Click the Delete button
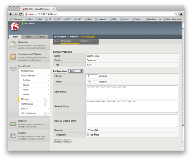Screen dimensions: 192x161 click(x=67, y=141)
